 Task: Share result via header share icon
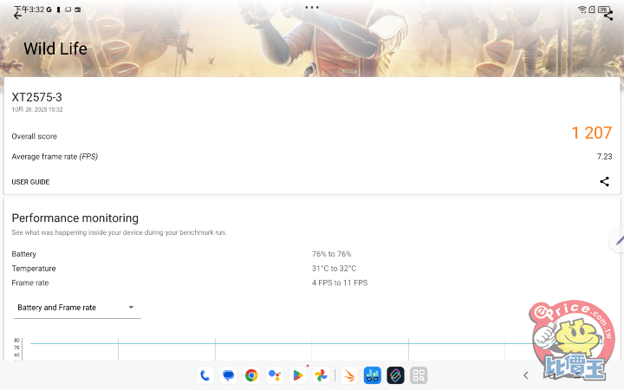pos(608,16)
